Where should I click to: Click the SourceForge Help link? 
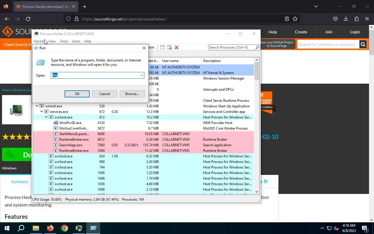(x=273, y=32)
